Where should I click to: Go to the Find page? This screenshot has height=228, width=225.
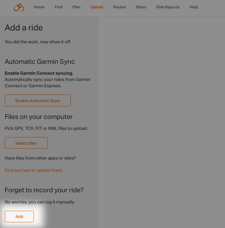[59, 7]
